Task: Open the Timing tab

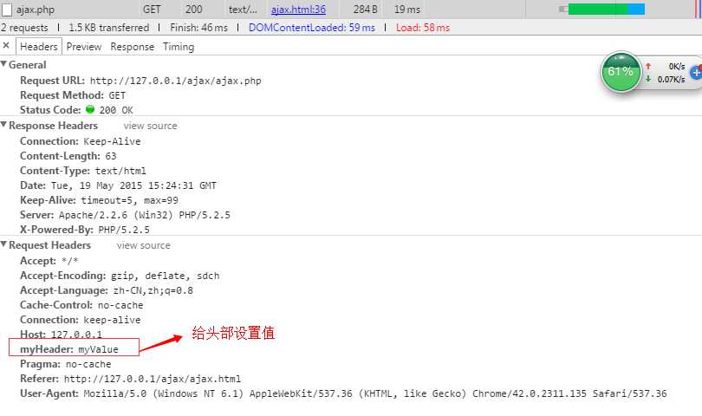Action: tap(179, 47)
